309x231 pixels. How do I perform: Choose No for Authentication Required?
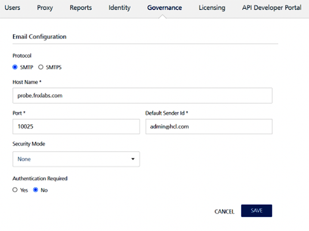36,190
